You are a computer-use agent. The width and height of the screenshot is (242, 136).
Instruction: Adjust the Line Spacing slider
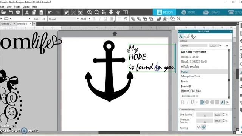click(x=205, y=114)
